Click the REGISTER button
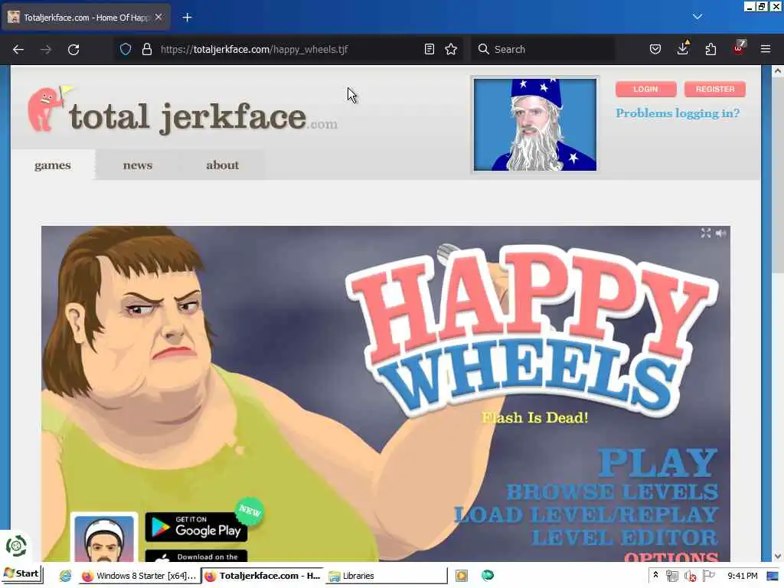This screenshot has width=784, height=588. click(714, 89)
